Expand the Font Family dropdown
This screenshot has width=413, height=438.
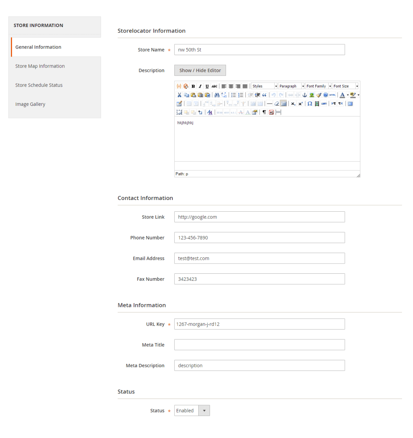pyautogui.click(x=318, y=86)
